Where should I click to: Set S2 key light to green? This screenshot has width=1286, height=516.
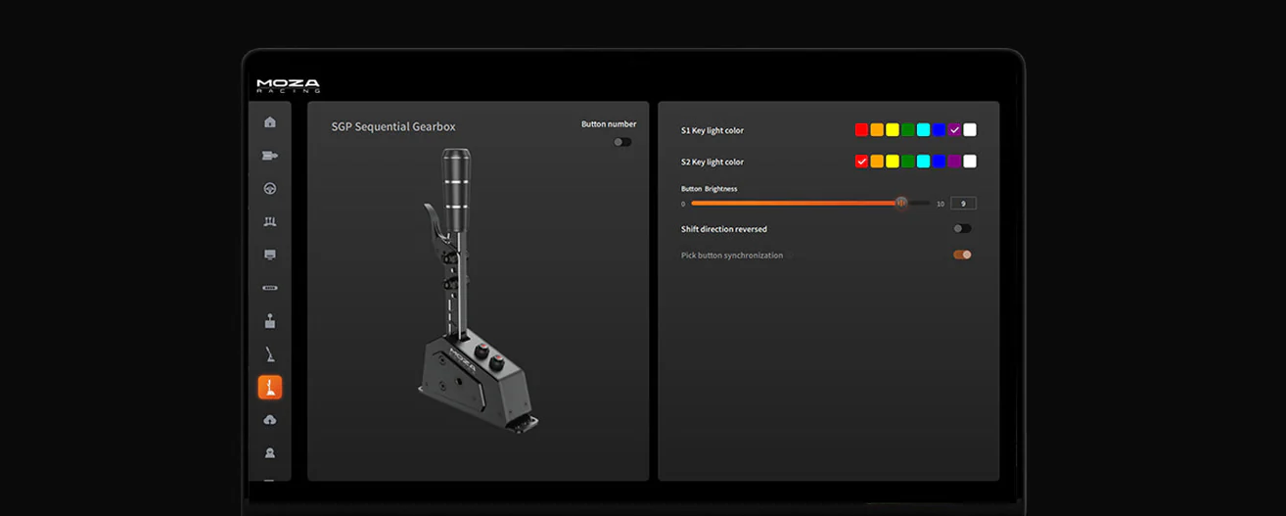pos(908,162)
